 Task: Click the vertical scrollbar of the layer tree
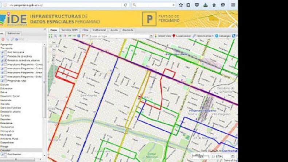(x=44, y=82)
